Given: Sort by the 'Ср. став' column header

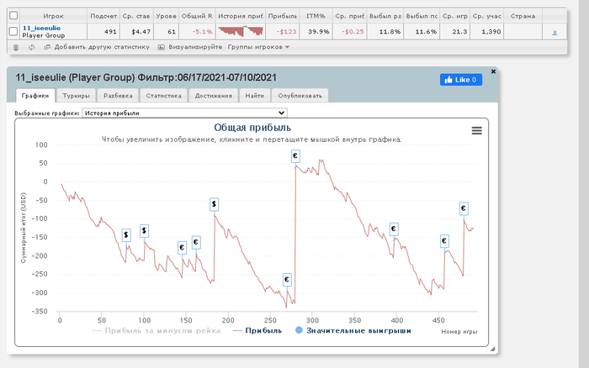Looking at the screenshot, I should [x=136, y=16].
